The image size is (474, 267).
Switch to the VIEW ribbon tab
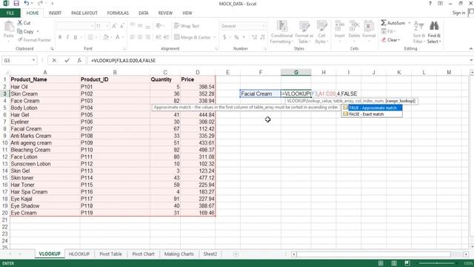tap(187, 13)
